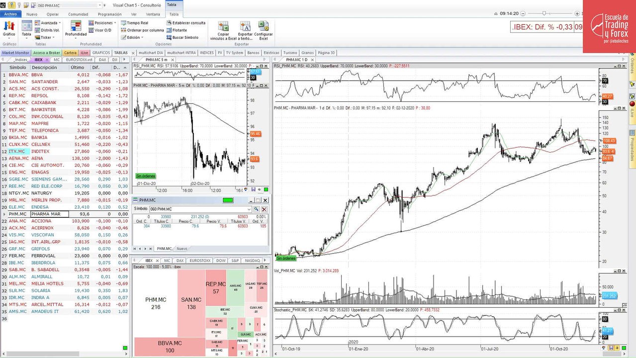Open the TV System workspace tab
Image resolution: width=636 pixels, height=358 pixels.
point(235,53)
